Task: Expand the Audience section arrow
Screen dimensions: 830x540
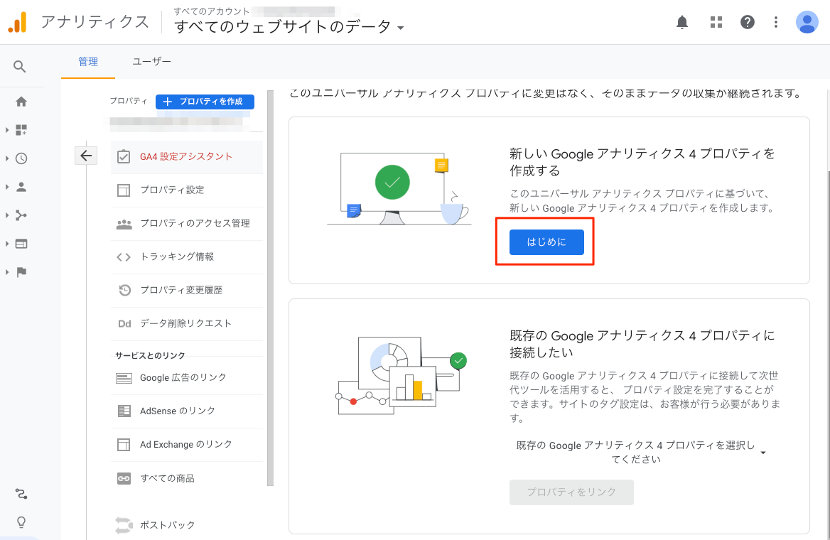Action: 7,187
